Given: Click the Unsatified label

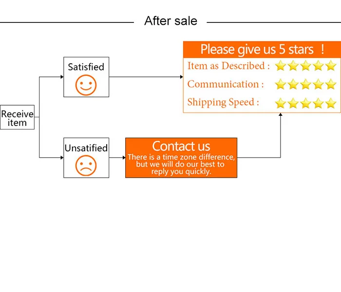Looking at the screenshot, I should (86, 148).
